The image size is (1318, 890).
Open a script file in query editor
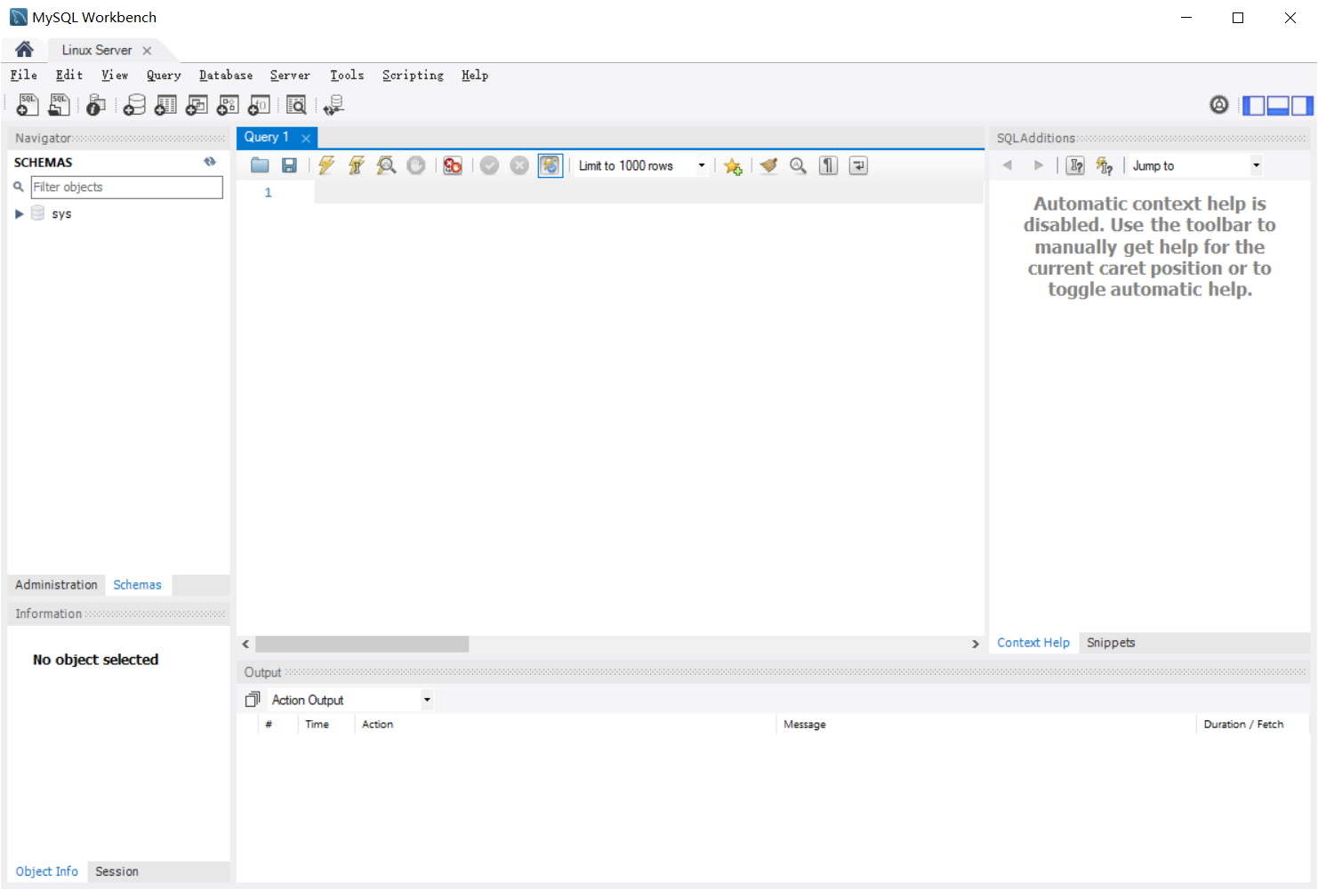tap(260, 165)
